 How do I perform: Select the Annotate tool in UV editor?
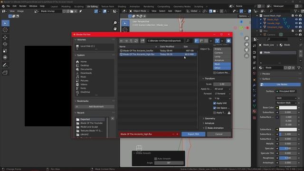pyautogui.click(x=5, y=65)
